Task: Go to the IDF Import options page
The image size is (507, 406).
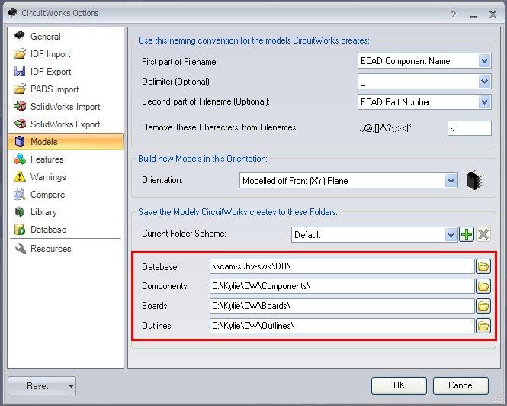Action: (x=66, y=53)
